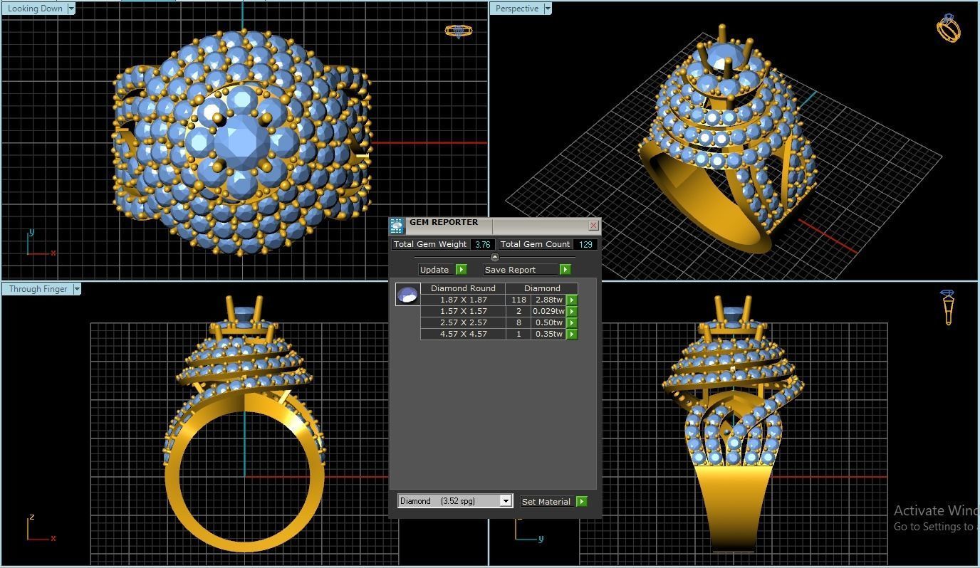The width and height of the screenshot is (980, 568).
Task: Click green arrow next to Update
Action: coord(462,270)
